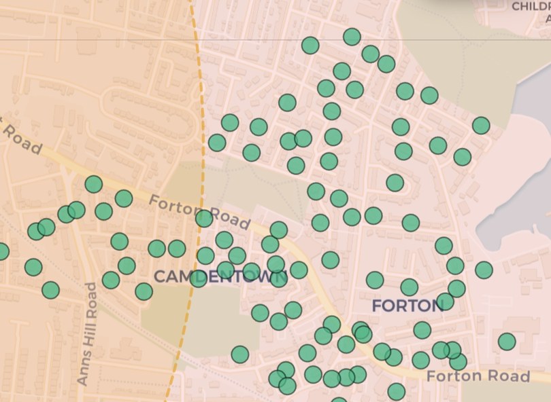Click the FORTON district label
This screenshot has width=551, height=402.
tap(408, 306)
